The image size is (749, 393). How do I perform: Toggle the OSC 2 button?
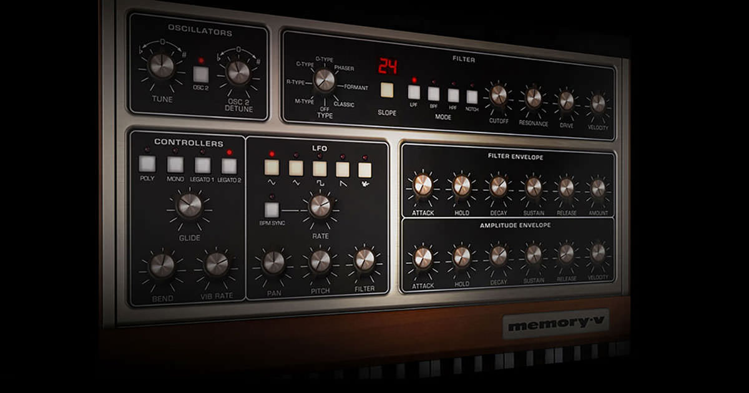point(200,74)
